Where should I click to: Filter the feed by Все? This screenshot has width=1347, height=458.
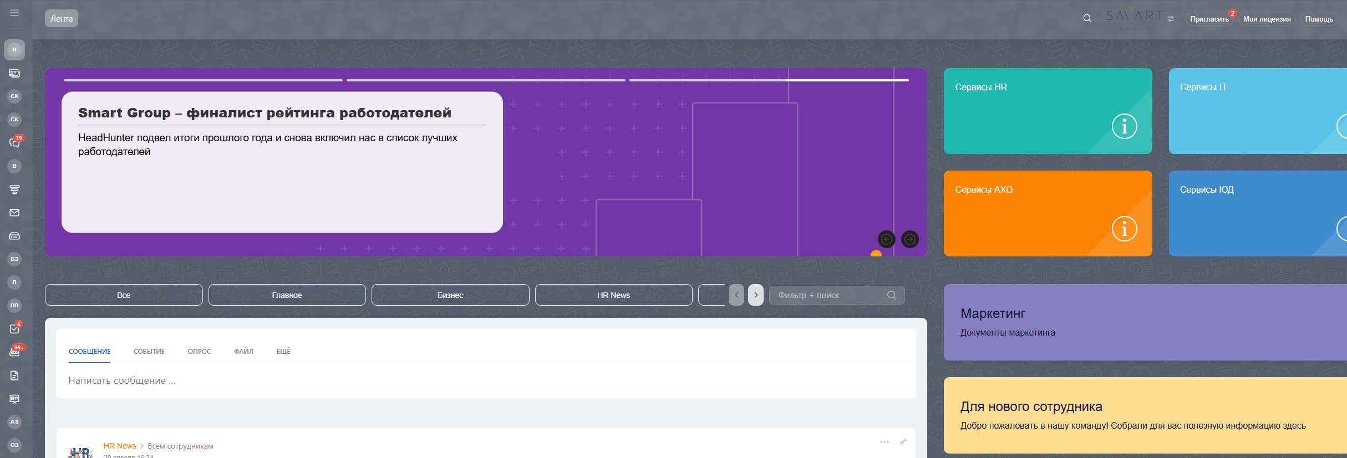click(124, 295)
